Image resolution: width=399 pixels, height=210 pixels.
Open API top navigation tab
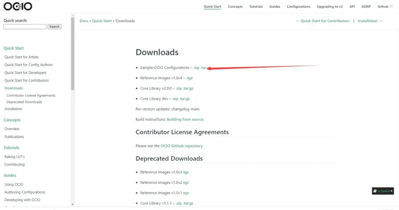tap(352, 7)
